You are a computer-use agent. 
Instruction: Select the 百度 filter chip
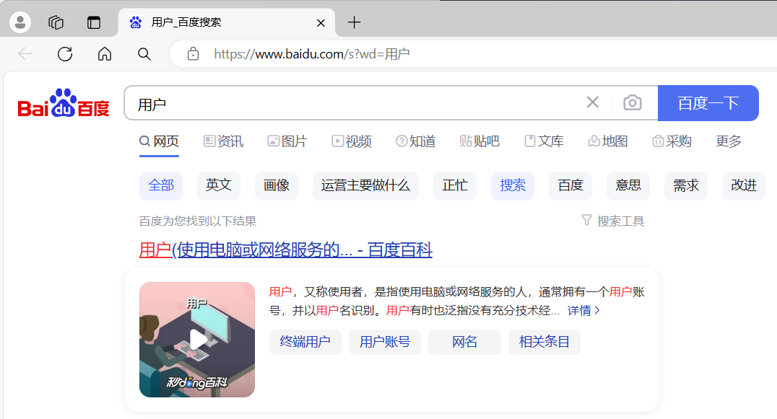pos(570,185)
